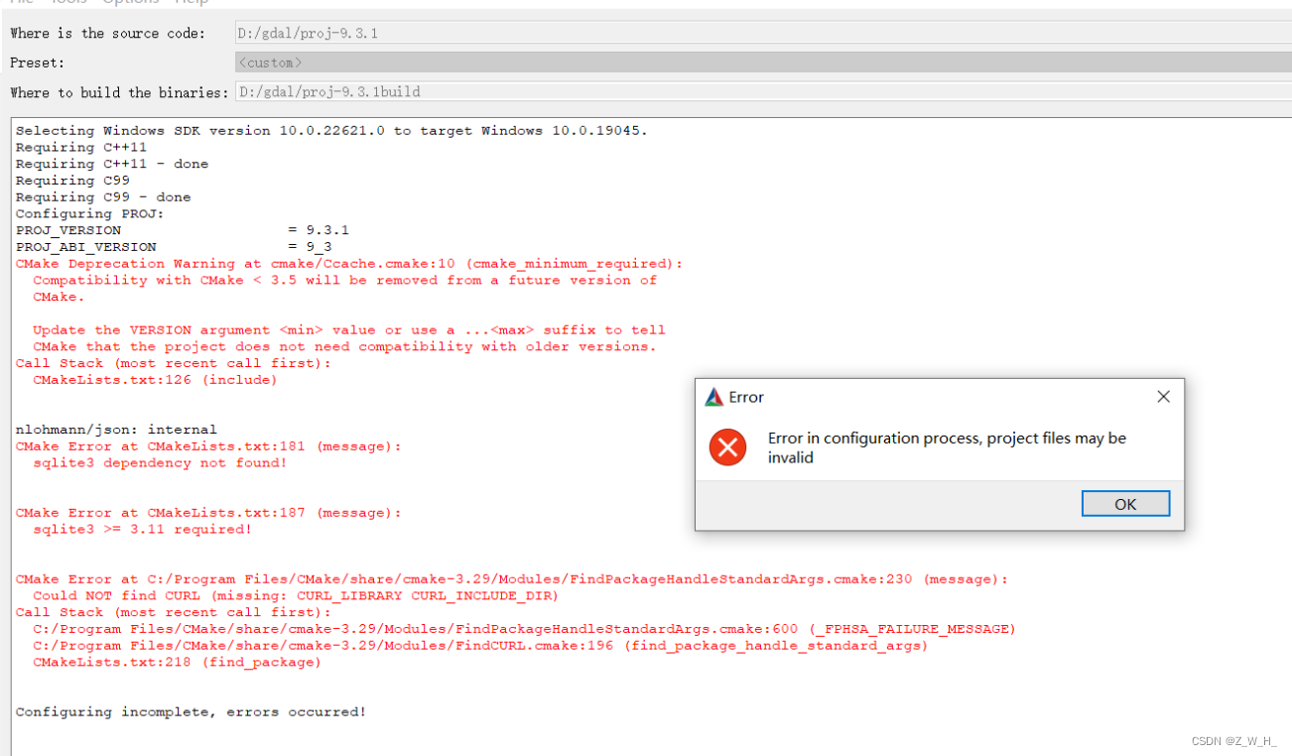This screenshot has width=1292, height=756.
Task: Click 'CMake Error at CMakeLists.txt:187' line
Action: tap(208, 513)
